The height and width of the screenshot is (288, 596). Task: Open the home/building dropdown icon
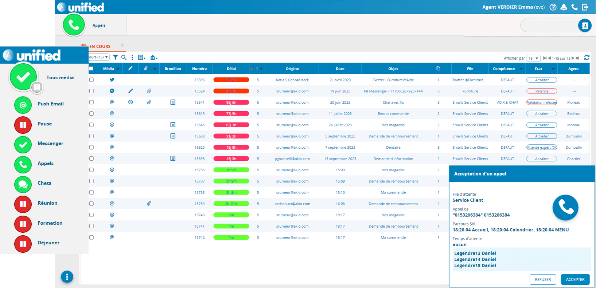pyautogui.click(x=154, y=58)
